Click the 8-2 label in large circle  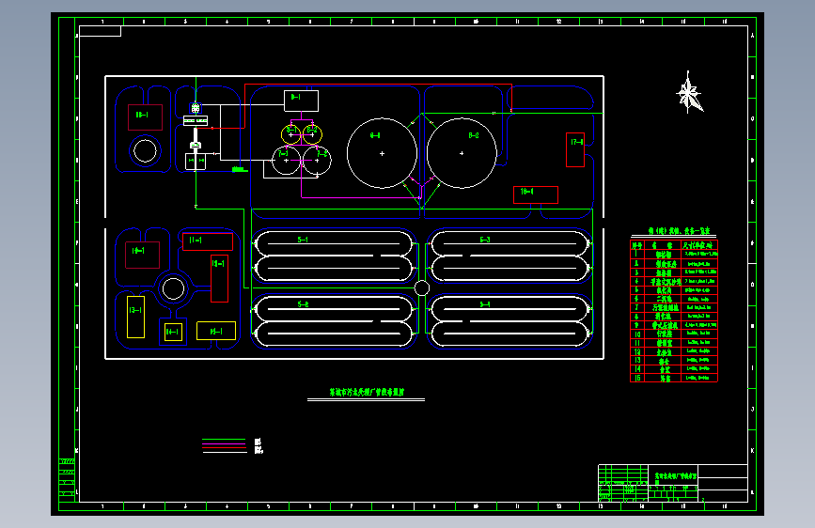click(474, 135)
